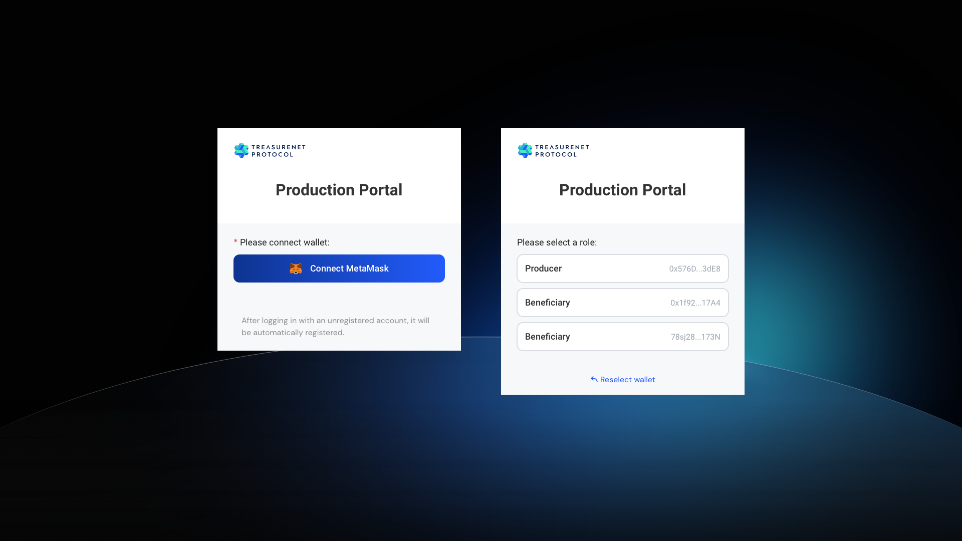
Task: Click the unregistered account notice text
Action: point(335,327)
